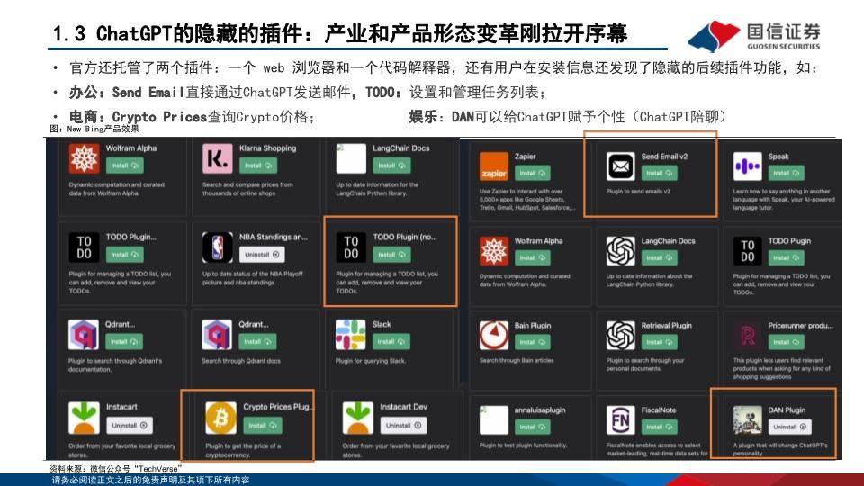Click the 'TODO Plugin (no...' TO DO icon
Viewport: 864px width, 486px height.
(351, 247)
